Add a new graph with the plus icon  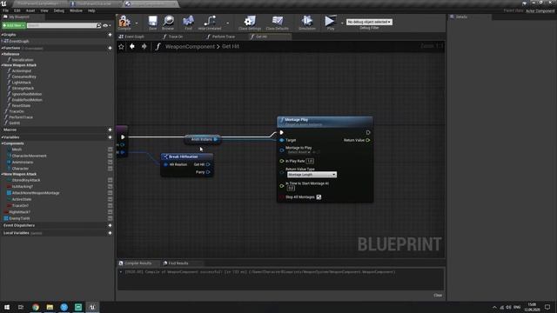110,35
